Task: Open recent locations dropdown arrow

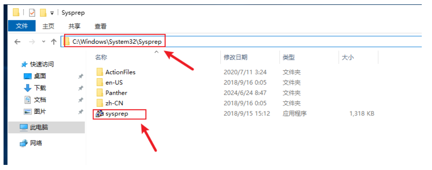Action: tap(43, 42)
